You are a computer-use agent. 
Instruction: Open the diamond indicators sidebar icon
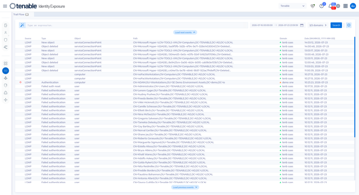point(6,78)
